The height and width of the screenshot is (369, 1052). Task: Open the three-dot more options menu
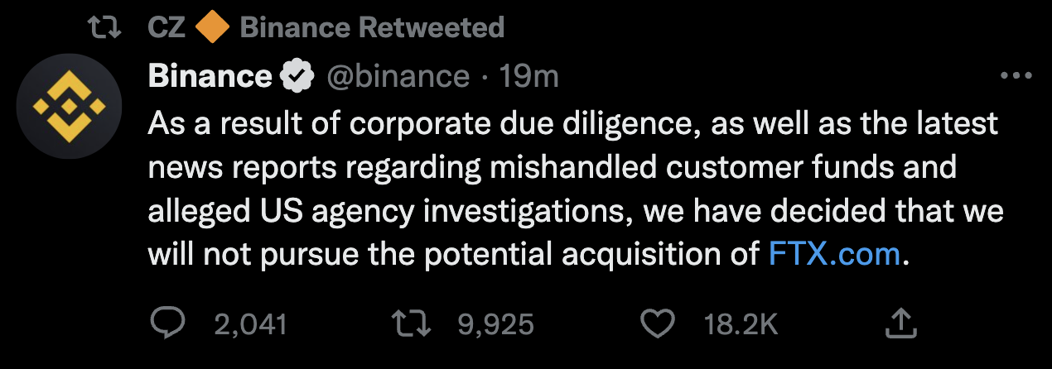pos(1016,76)
